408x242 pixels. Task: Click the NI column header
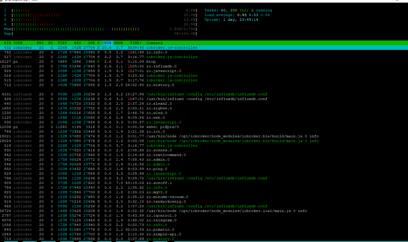[51, 43]
